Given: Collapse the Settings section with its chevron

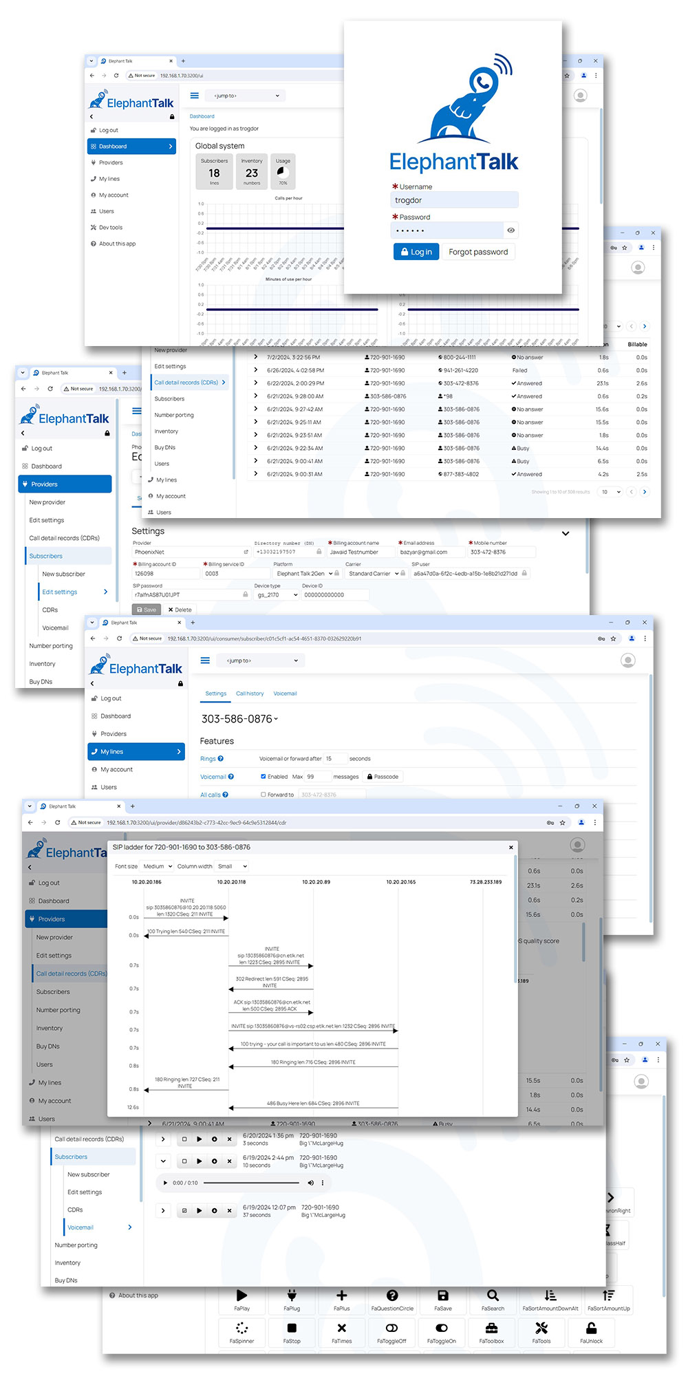Looking at the screenshot, I should click(x=566, y=533).
